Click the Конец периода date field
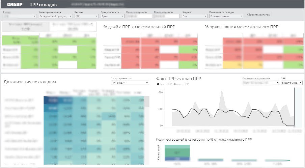305x168 pixels. (167, 16)
